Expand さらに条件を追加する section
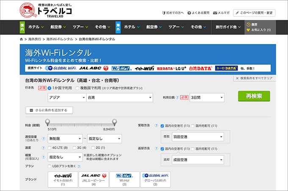The height and width of the screenshot is (191, 288). [x=49, y=110]
